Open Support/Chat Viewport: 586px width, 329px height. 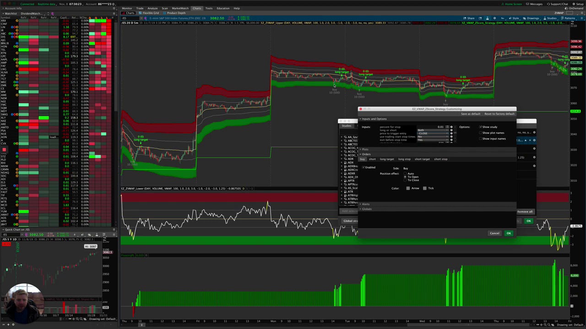tap(557, 4)
